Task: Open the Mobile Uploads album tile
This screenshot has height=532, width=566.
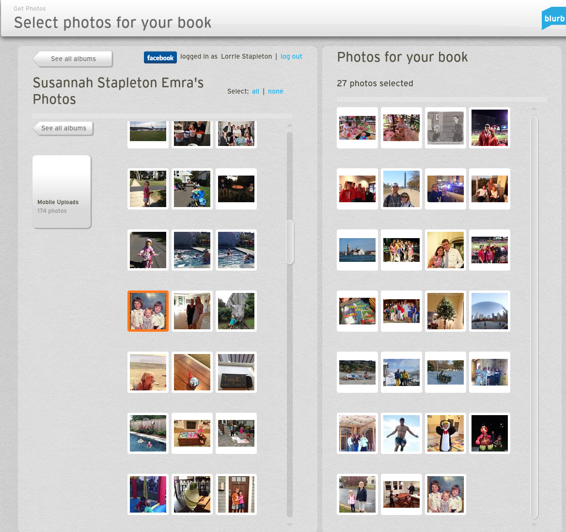Action: [62, 192]
